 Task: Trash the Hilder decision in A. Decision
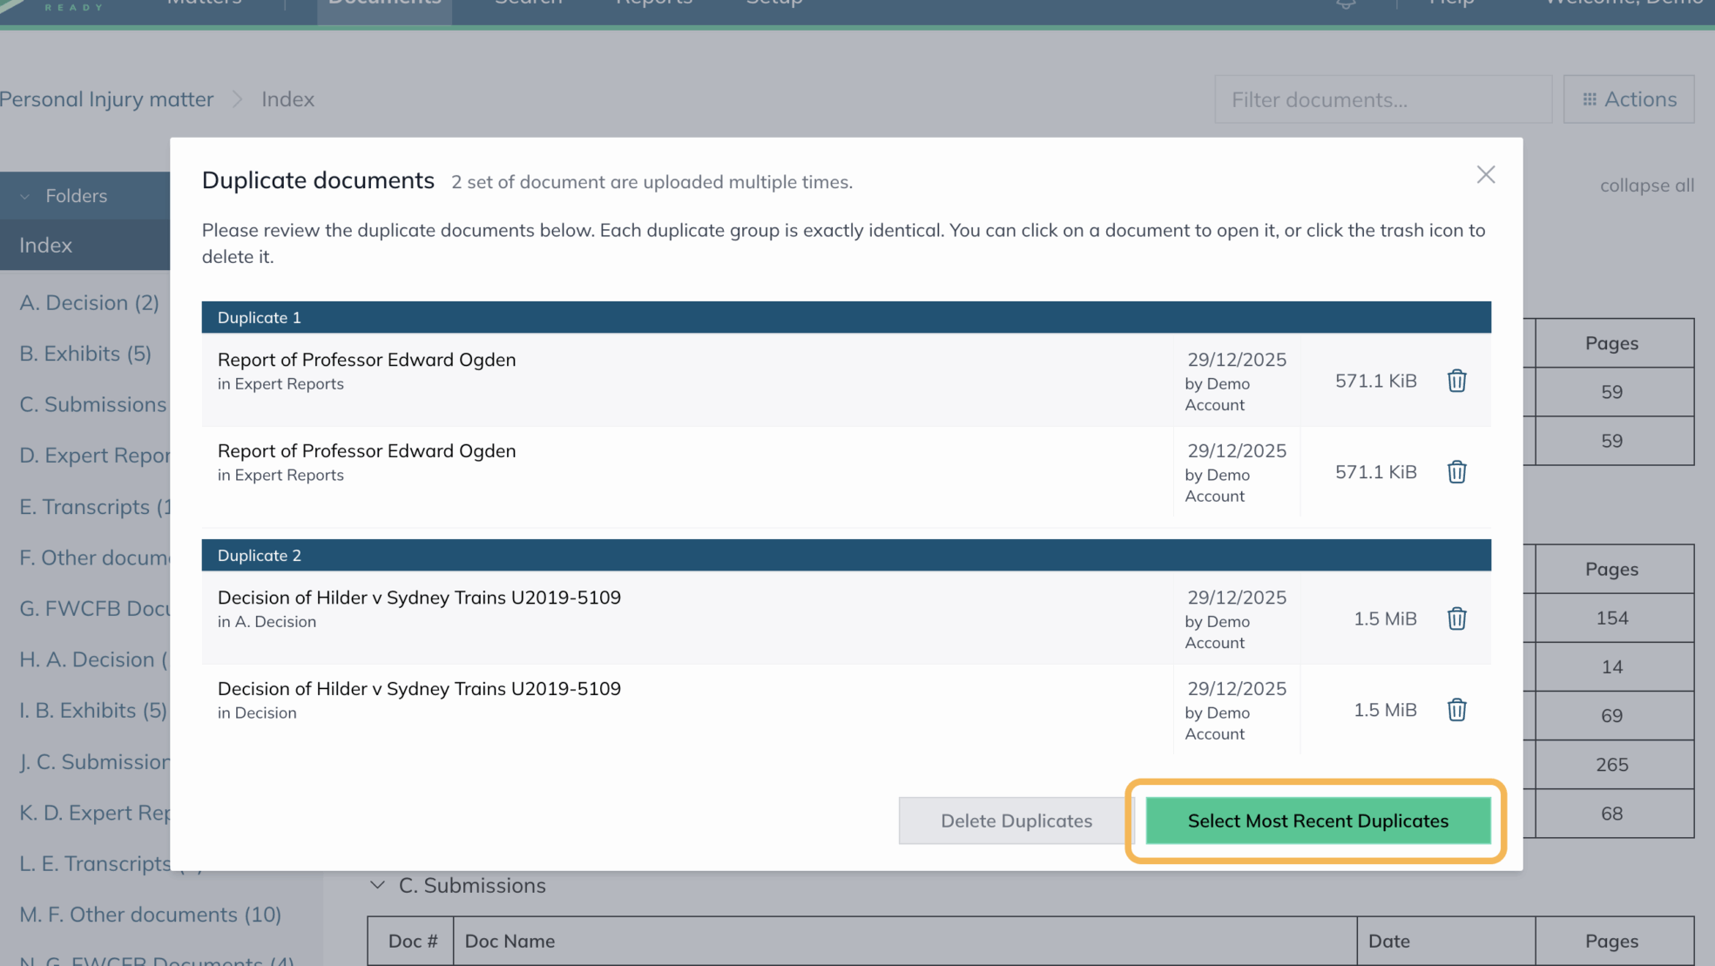(x=1456, y=619)
